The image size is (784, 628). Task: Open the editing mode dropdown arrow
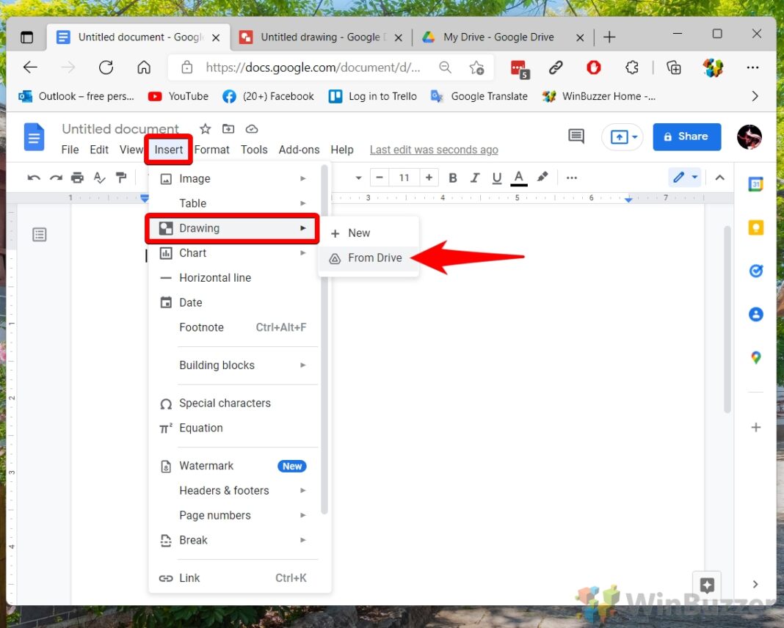click(x=693, y=177)
